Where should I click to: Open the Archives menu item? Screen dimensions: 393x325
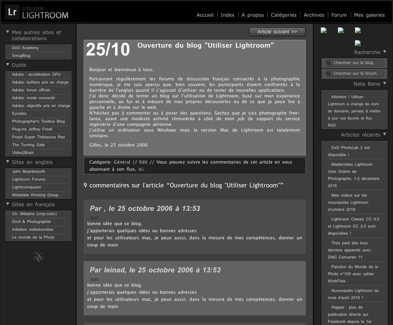click(x=314, y=15)
